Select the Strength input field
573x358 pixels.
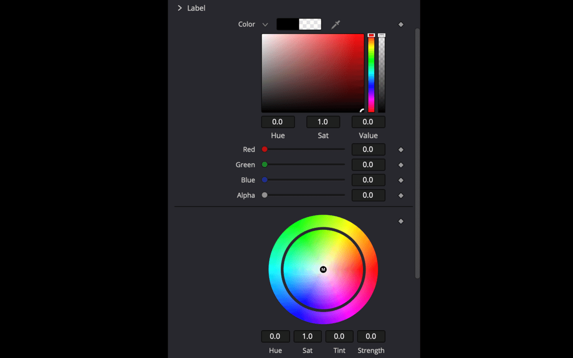click(371, 336)
